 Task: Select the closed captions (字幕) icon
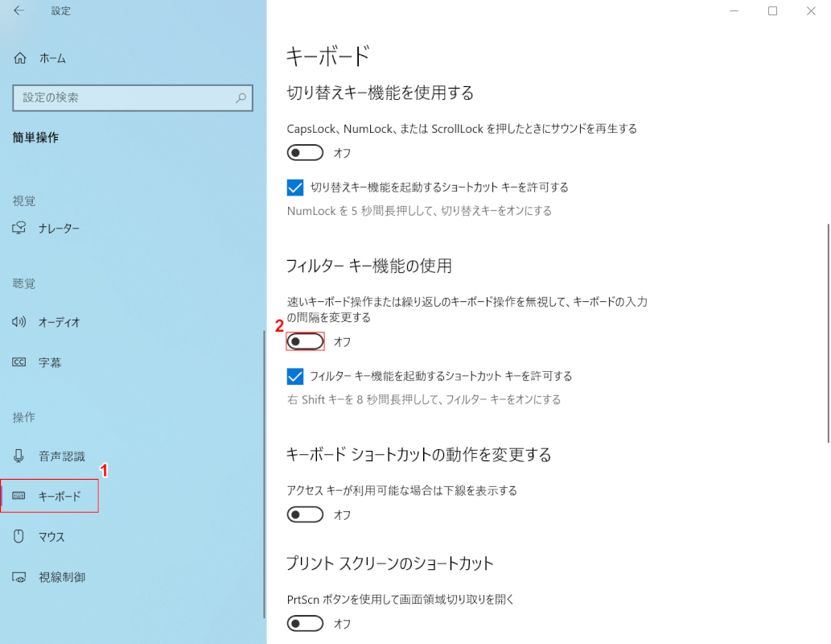pyautogui.click(x=20, y=362)
